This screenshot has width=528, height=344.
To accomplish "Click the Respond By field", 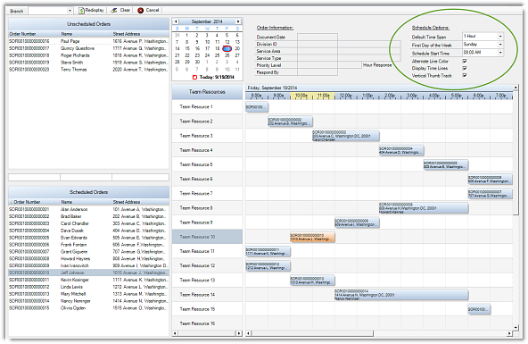I will click(318, 72).
